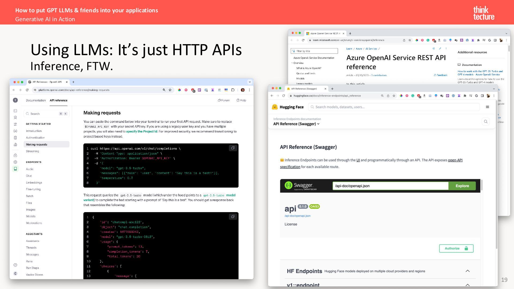Image resolution: width=514 pixels, height=289 pixels.
Task: Open the Hugging Face hamburger menu
Action: (x=487, y=107)
